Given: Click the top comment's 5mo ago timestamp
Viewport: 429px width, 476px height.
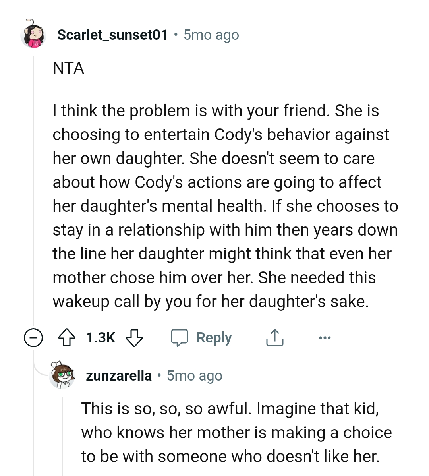Looking at the screenshot, I should [211, 35].
